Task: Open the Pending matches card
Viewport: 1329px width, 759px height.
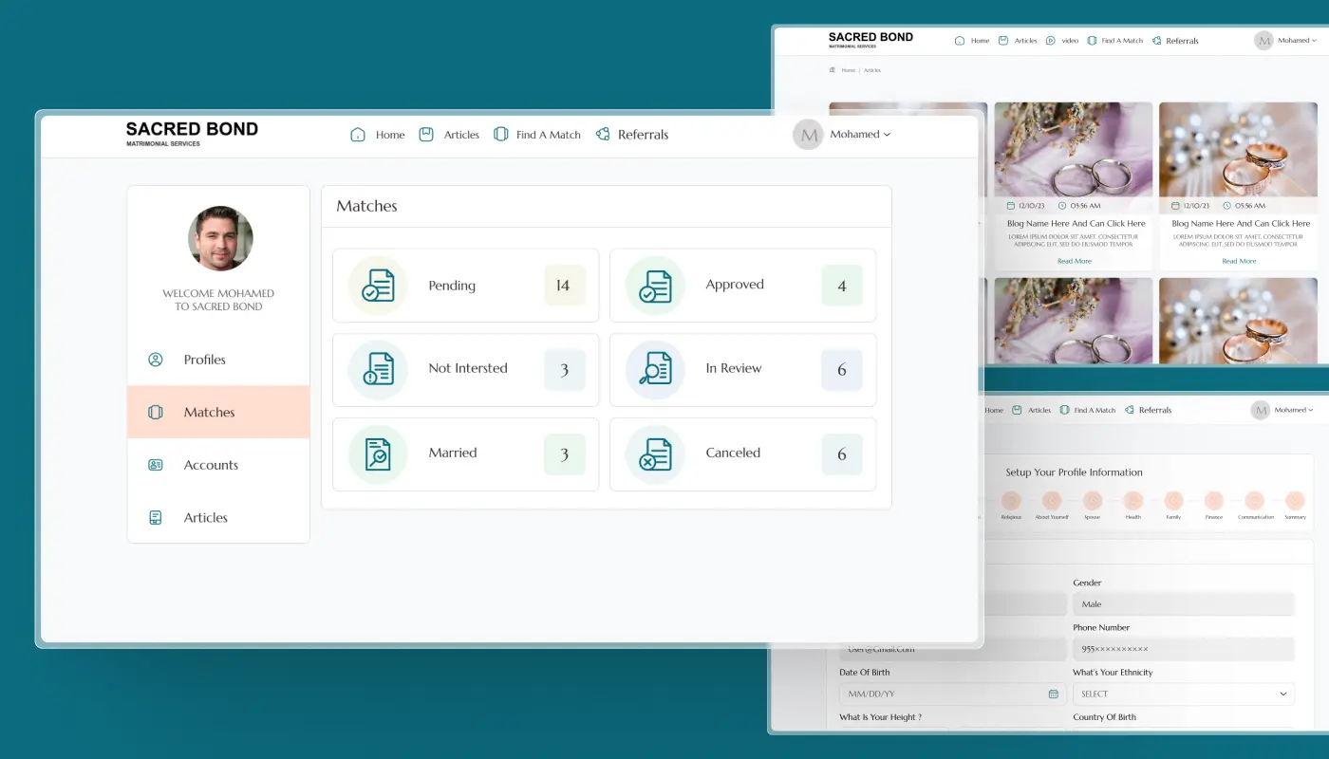Action: 466,286
